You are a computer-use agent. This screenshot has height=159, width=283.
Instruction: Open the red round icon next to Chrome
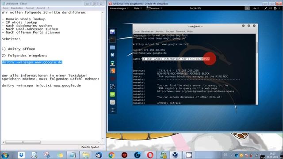click(124, 155)
